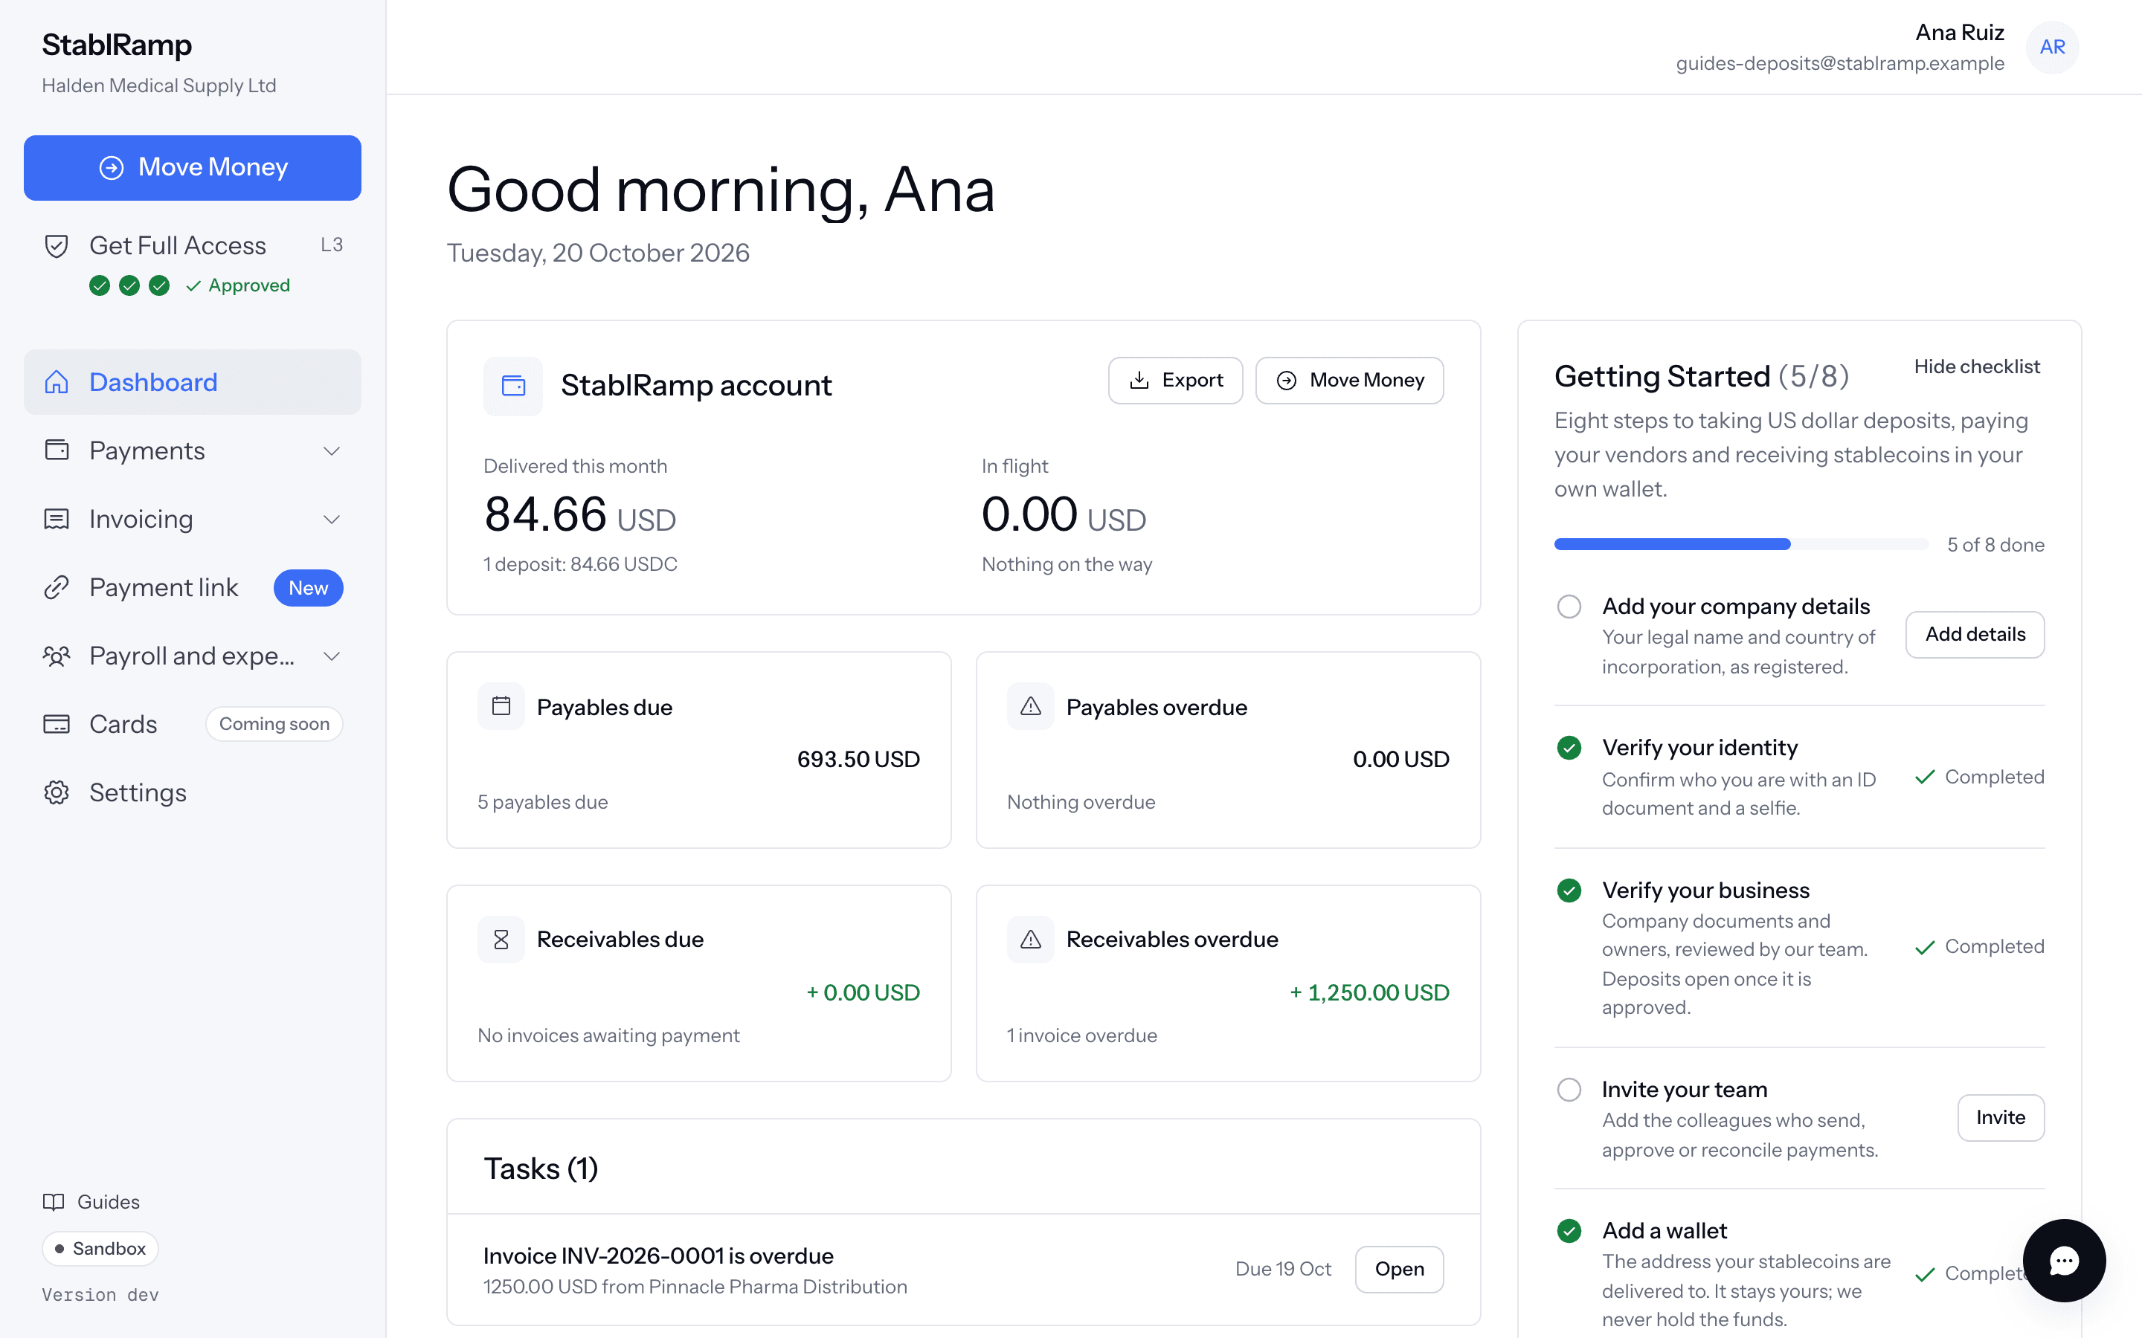Click the Cards credit card icon

[x=57, y=724]
